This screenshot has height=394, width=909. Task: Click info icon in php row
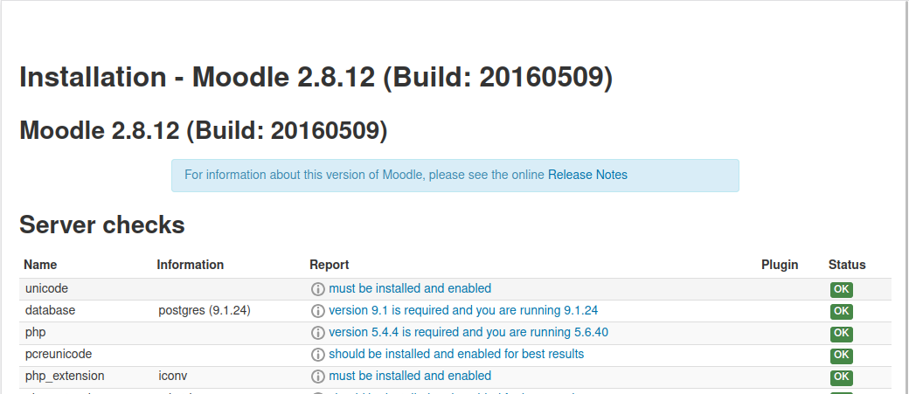click(x=317, y=333)
